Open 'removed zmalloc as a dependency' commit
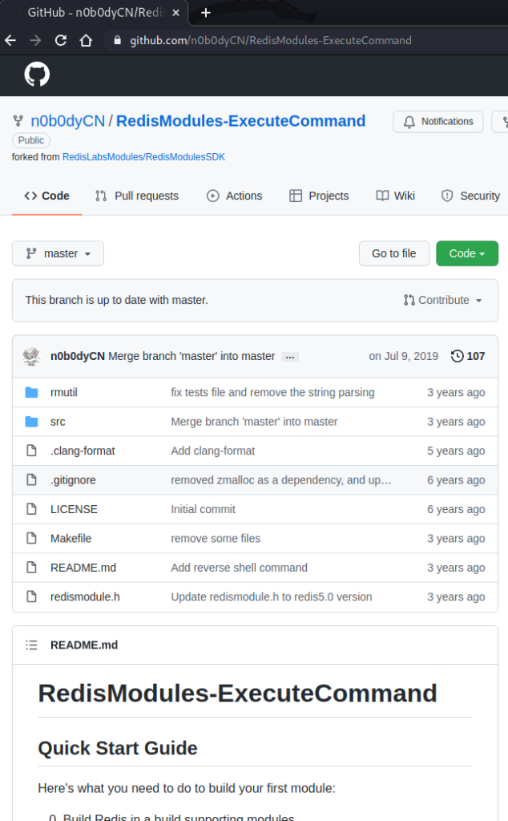 pyautogui.click(x=281, y=480)
